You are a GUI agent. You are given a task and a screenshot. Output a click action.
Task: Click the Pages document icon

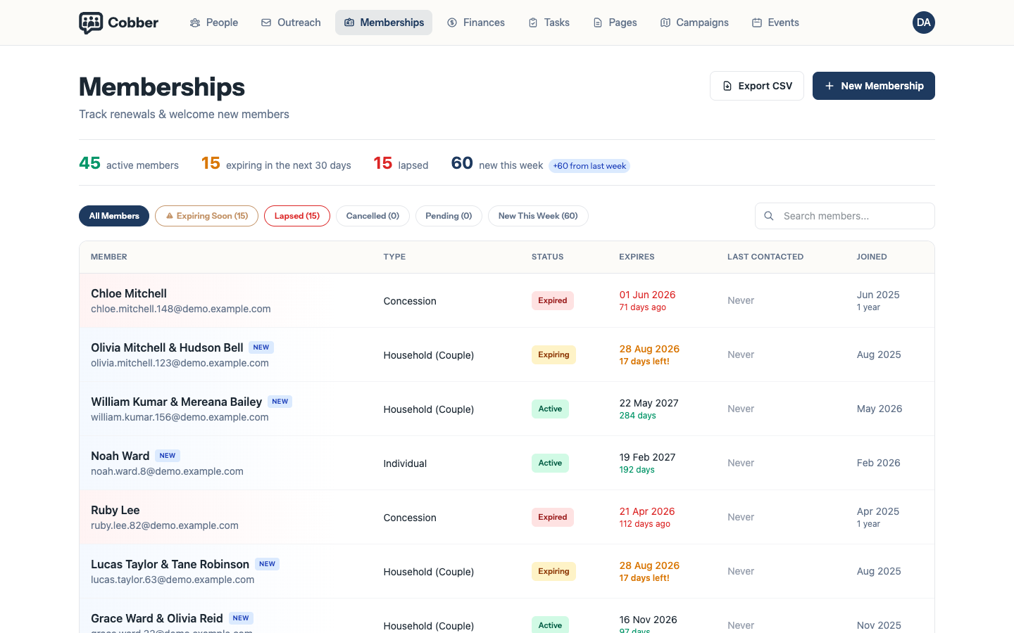point(598,23)
